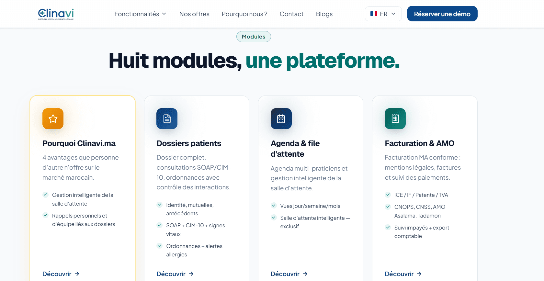Click the French flag icon

pyautogui.click(x=374, y=14)
